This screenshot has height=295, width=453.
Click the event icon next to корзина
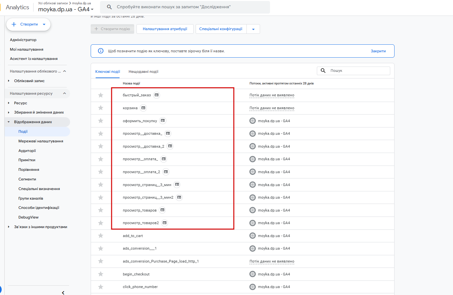coord(143,108)
